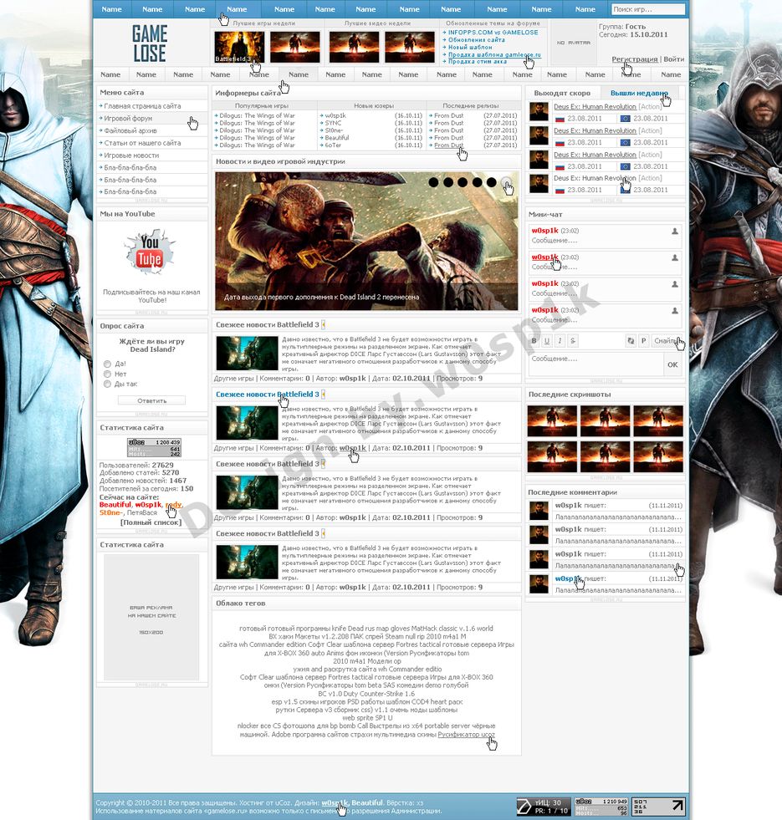782x820 pixels.
Task: Open user «St0ne-» in new users list
Action: (334, 130)
